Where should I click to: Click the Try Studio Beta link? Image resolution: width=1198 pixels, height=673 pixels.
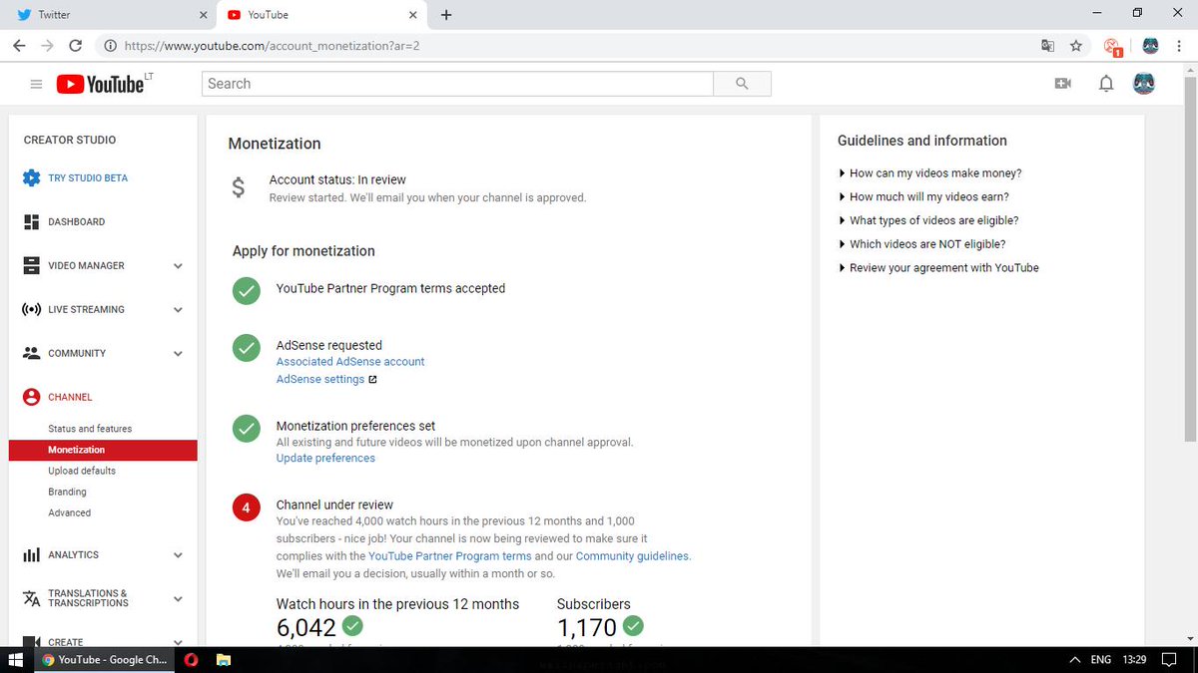point(88,178)
